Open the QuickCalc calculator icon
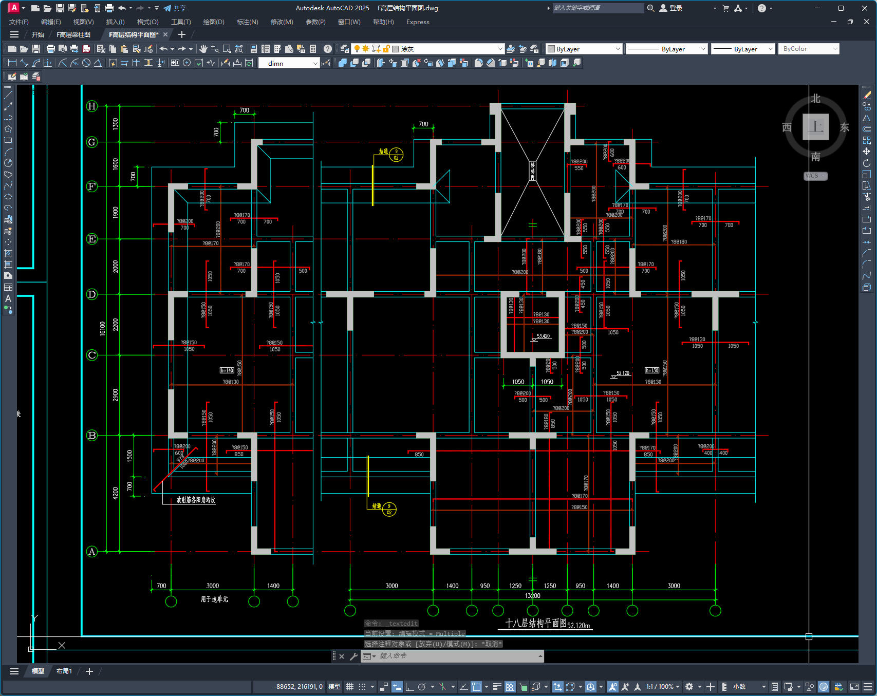 click(x=313, y=49)
